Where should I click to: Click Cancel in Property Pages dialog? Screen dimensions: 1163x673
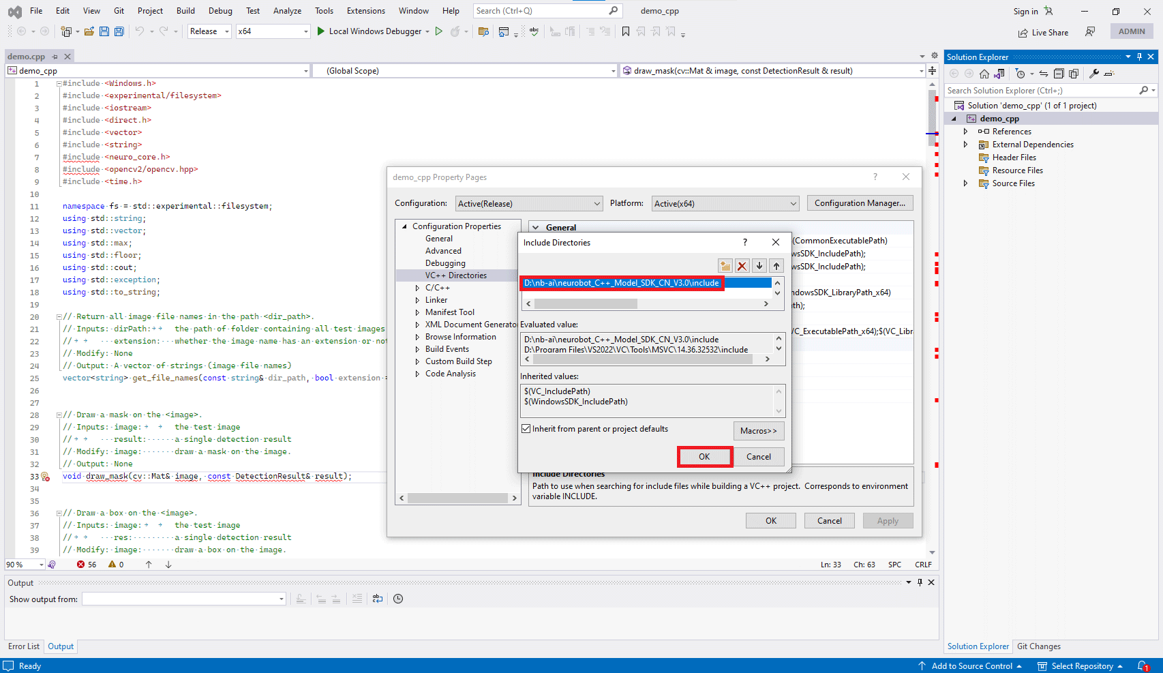pyautogui.click(x=830, y=521)
